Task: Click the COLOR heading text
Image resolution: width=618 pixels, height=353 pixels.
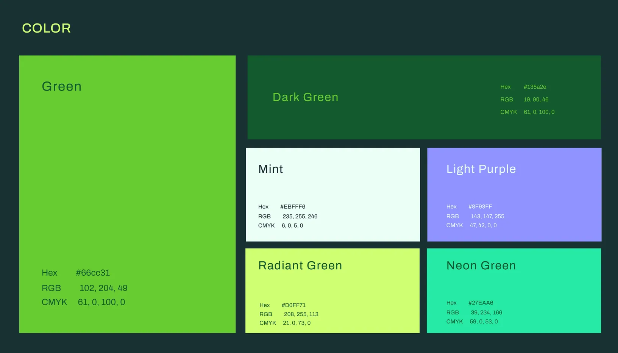Action: [x=47, y=28]
